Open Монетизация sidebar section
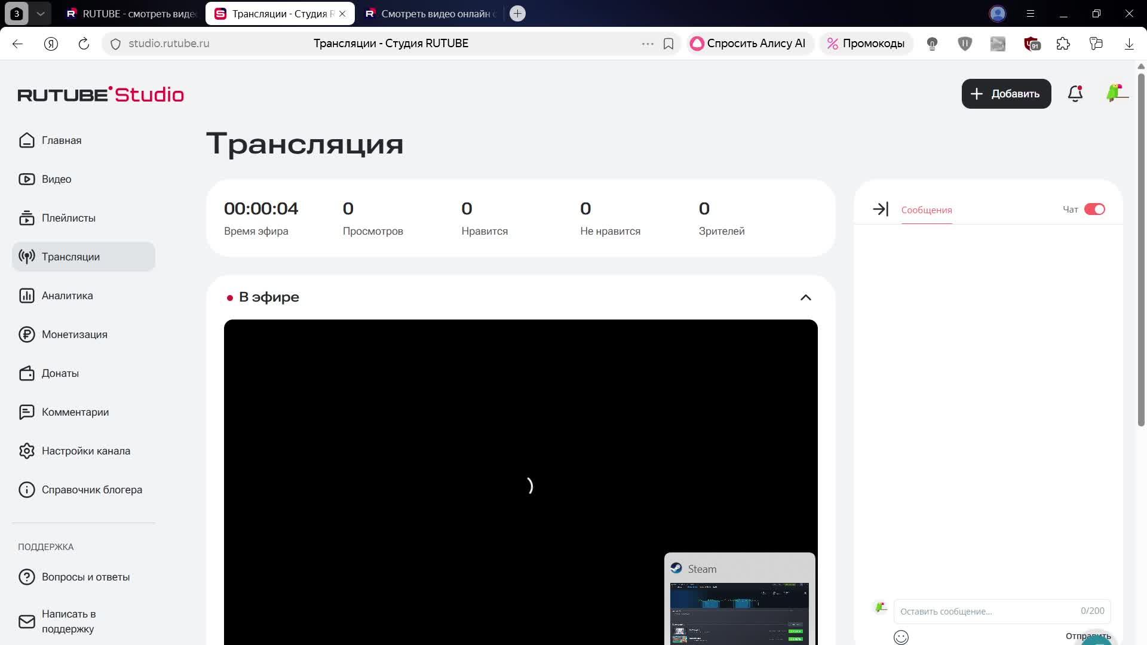This screenshot has width=1147, height=645. (x=74, y=334)
